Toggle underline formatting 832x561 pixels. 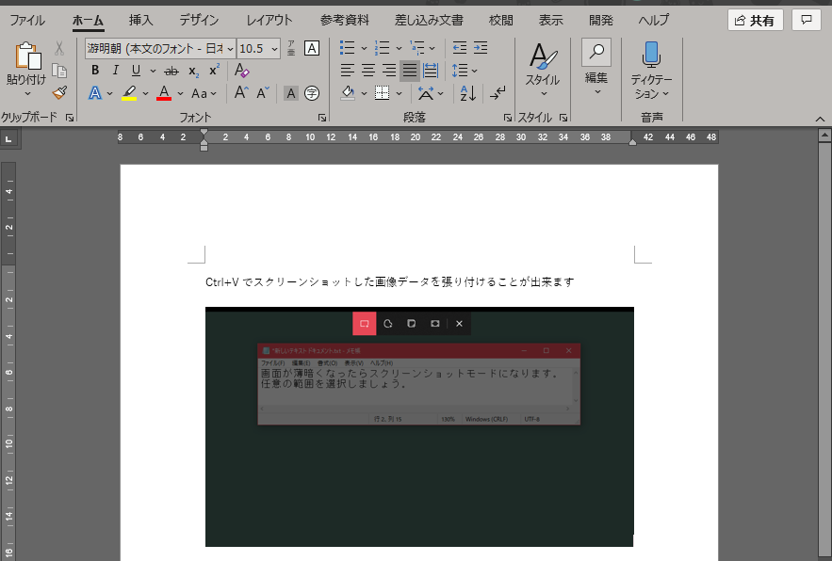tap(137, 70)
